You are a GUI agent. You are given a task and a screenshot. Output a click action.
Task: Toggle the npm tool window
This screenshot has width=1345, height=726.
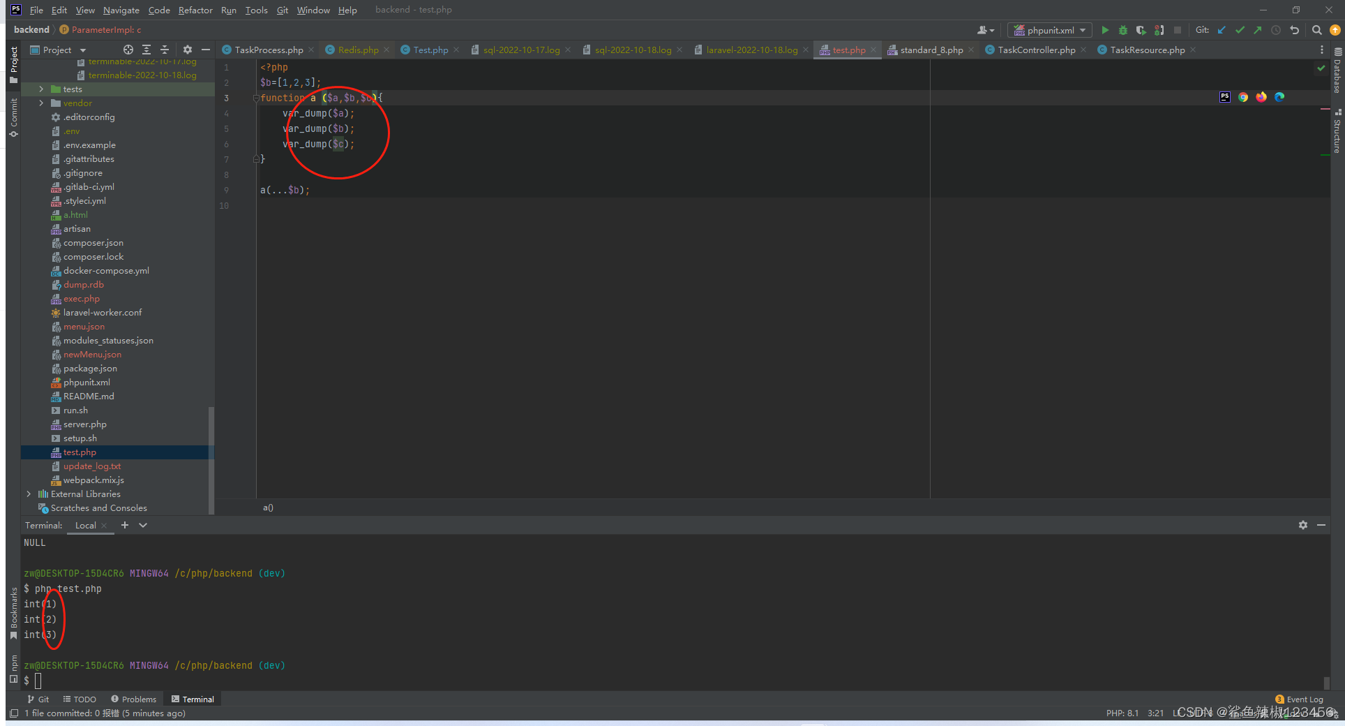[13, 668]
